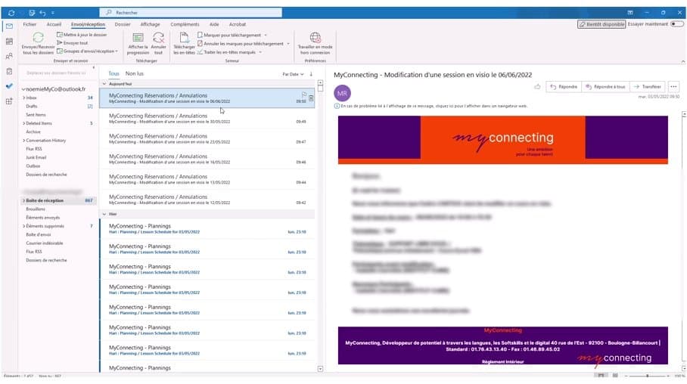
Task: Switch to the Dossier tab
Action: 123,24
